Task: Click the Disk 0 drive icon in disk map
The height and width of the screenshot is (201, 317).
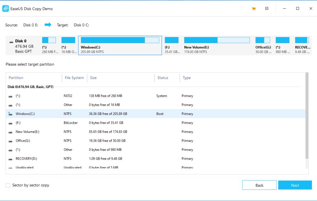Action: [x=11, y=42]
